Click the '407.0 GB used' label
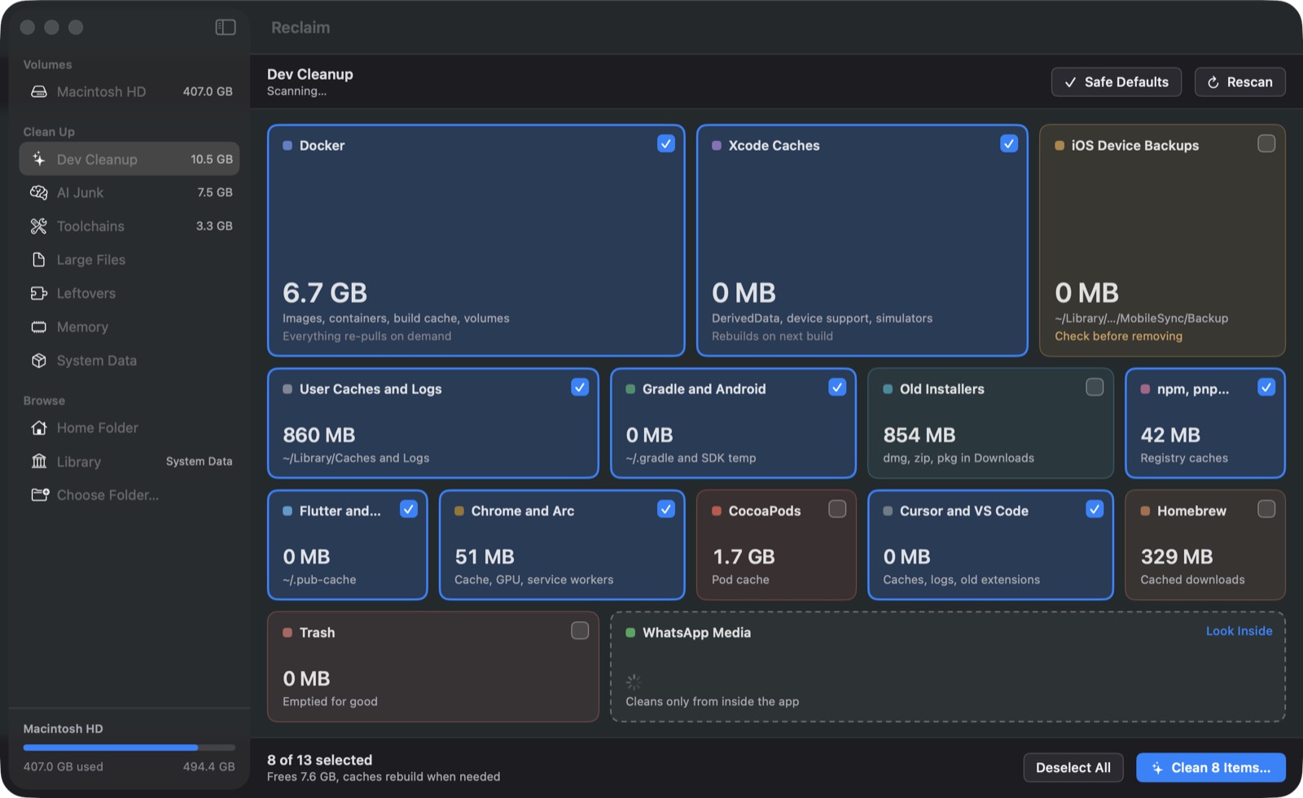 click(64, 767)
